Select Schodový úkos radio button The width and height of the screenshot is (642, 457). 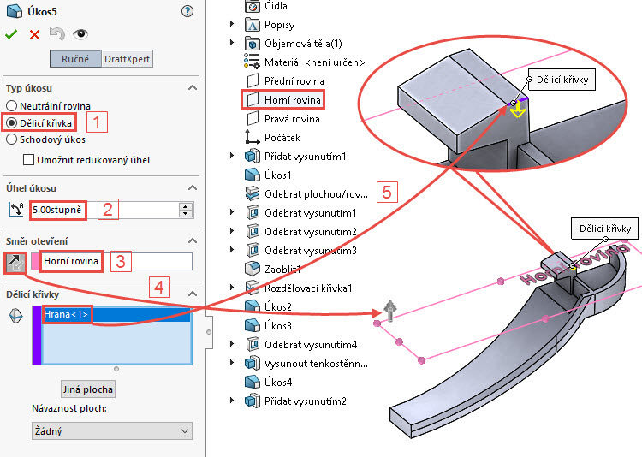[x=11, y=139]
